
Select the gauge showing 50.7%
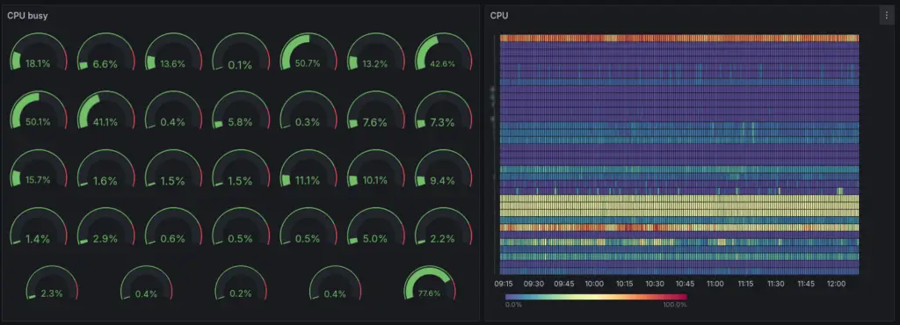[x=308, y=53]
